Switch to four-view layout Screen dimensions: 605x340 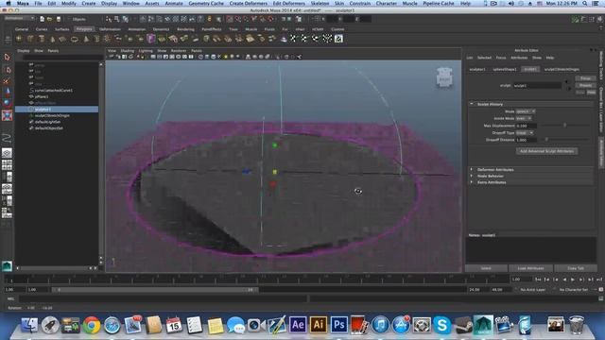pos(7,165)
